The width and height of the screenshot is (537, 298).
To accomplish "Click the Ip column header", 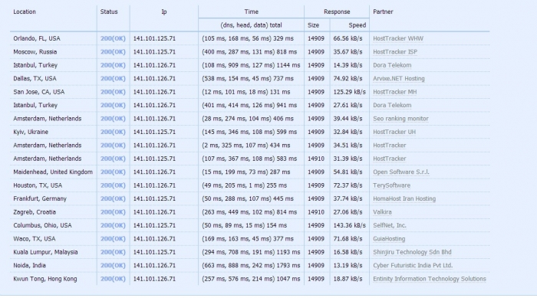I will point(164,11).
